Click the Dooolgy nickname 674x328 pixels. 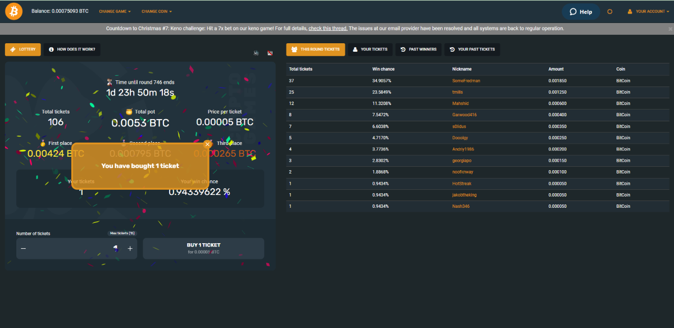point(461,138)
